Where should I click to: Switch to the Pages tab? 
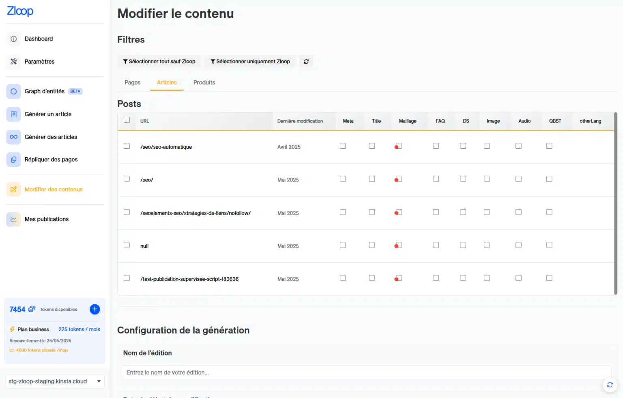[x=132, y=83]
